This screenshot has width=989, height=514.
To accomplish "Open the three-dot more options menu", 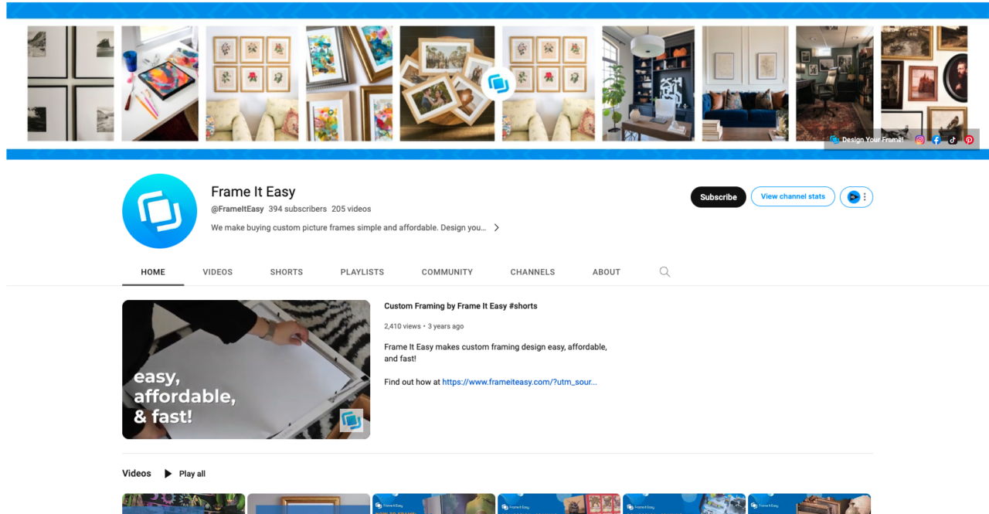I will click(x=864, y=197).
